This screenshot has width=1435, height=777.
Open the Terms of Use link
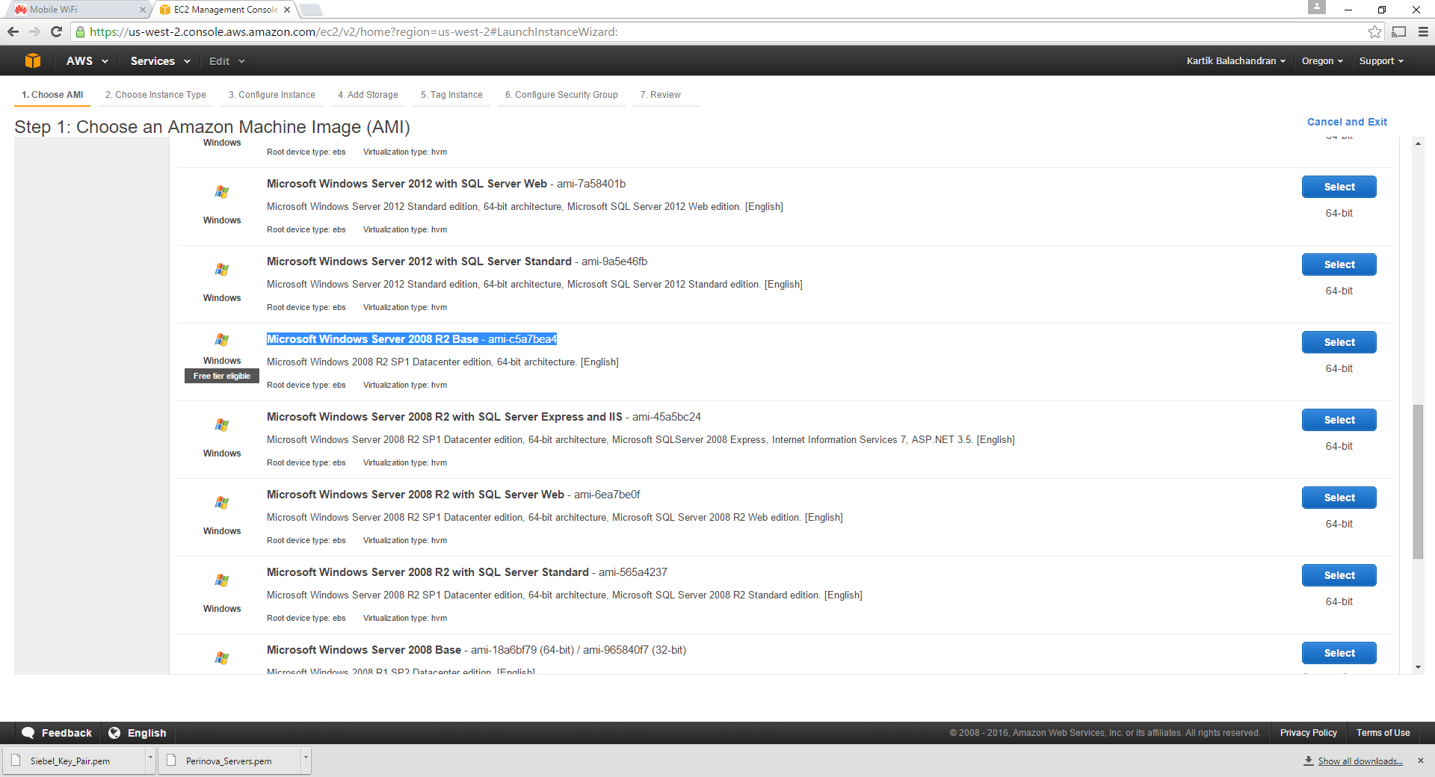1383,733
